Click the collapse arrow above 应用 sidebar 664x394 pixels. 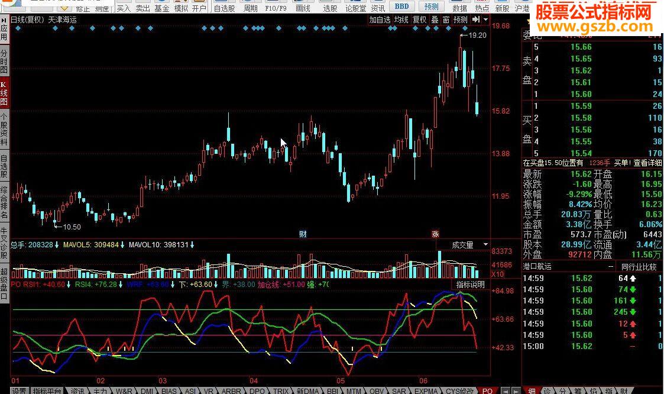click(4, 20)
